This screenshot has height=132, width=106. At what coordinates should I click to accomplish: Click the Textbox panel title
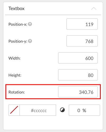pyautogui.click(x=16, y=8)
